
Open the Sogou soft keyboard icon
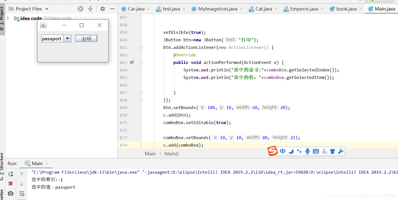tap(316, 151)
